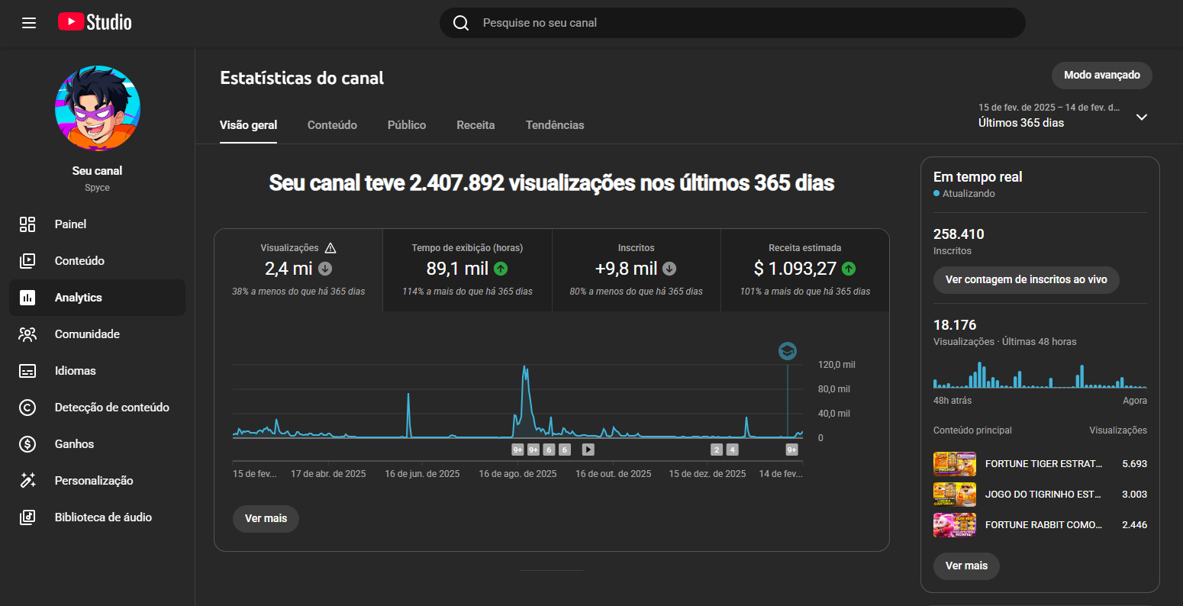Click the YouTube Studio logo
Image resolution: width=1183 pixels, height=606 pixels.
pyautogui.click(x=95, y=22)
